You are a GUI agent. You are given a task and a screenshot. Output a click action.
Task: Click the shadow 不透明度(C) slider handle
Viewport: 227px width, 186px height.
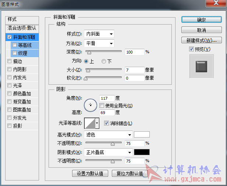click(x=113, y=161)
